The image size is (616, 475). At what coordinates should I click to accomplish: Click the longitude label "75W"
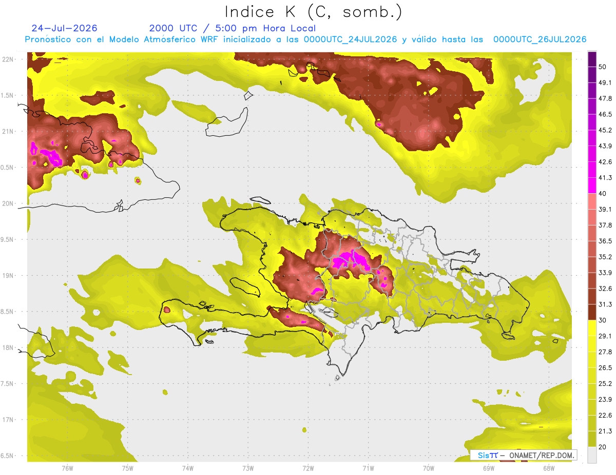(x=128, y=468)
